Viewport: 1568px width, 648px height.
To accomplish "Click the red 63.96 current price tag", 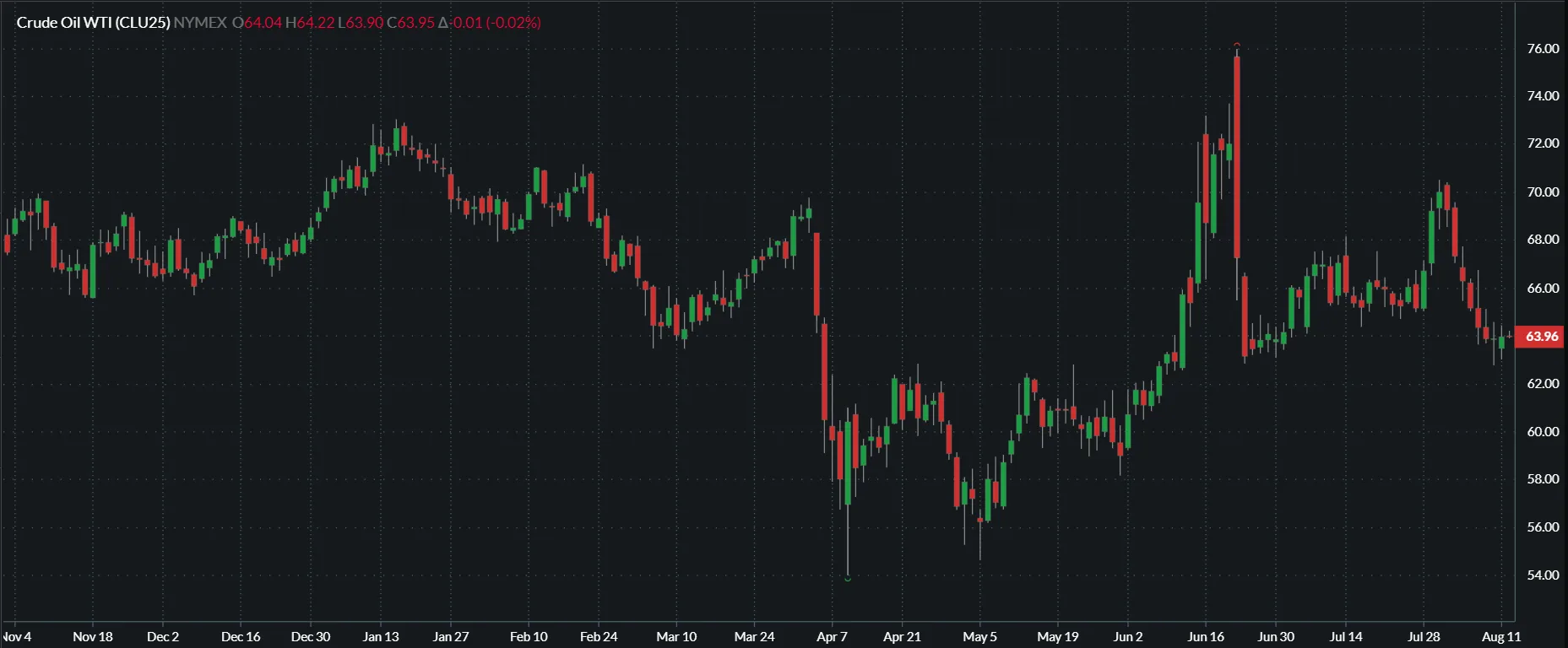I will (1541, 337).
